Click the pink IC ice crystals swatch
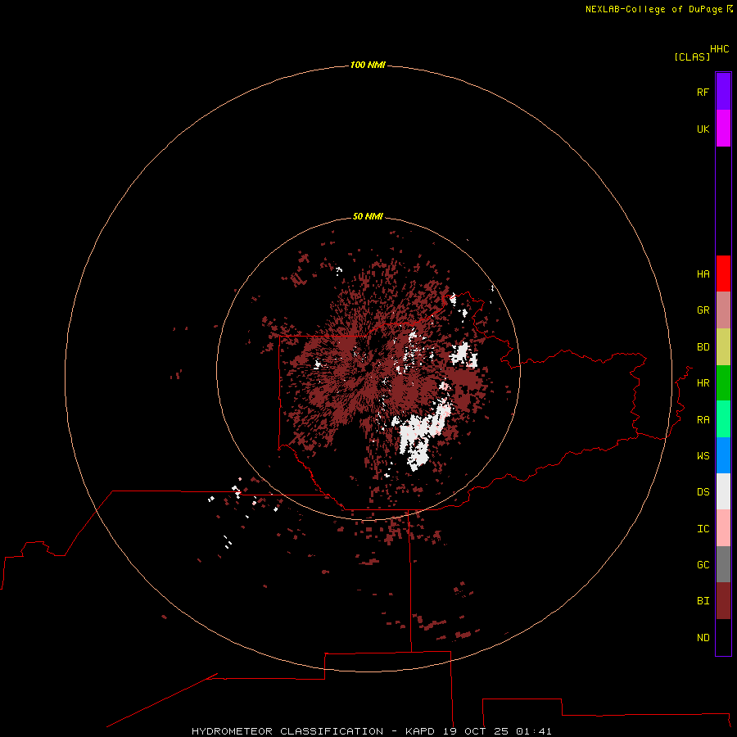The height and width of the screenshot is (737, 737). point(723,528)
